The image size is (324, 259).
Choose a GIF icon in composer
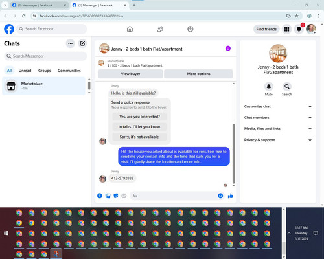tap(124, 196)
